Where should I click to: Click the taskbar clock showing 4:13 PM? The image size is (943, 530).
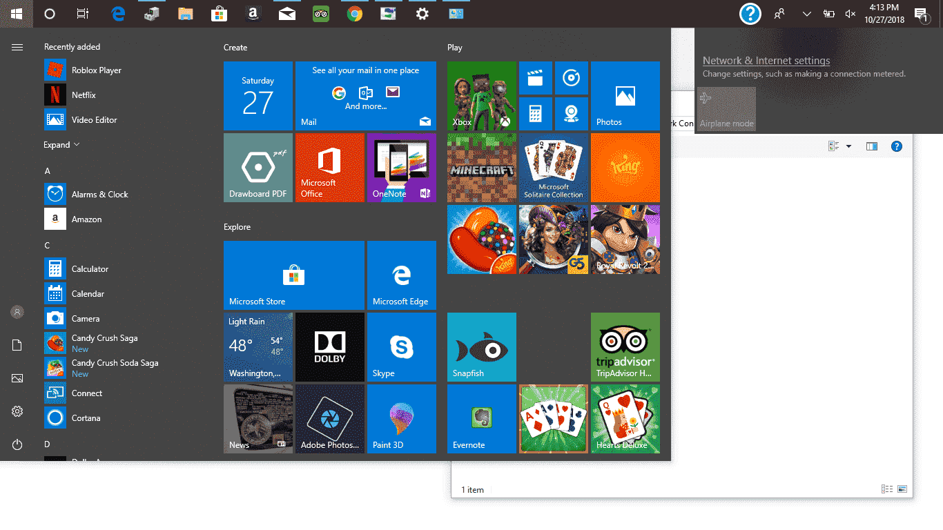pos(884,14)
